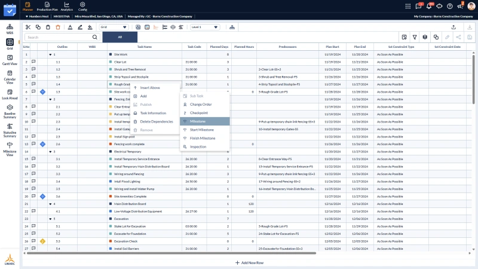Viewport: 478px width, 269px height.
Task: Click the blue milestone diamond on row 6
Action: point(42,92)
